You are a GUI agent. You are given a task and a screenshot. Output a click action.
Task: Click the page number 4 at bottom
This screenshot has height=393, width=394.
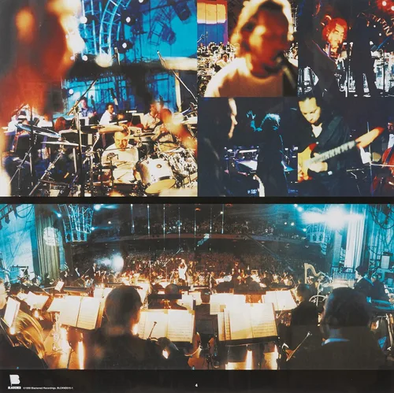(x=196, y=386)
